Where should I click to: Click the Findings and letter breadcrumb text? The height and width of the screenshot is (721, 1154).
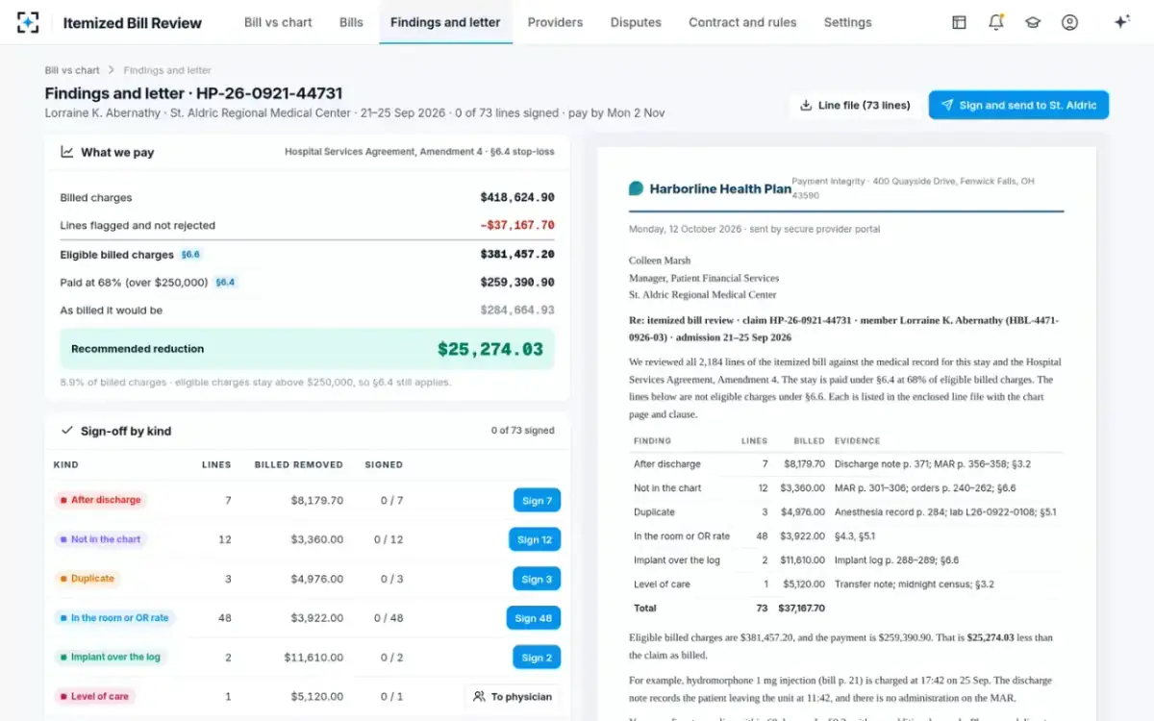point(167,70)
